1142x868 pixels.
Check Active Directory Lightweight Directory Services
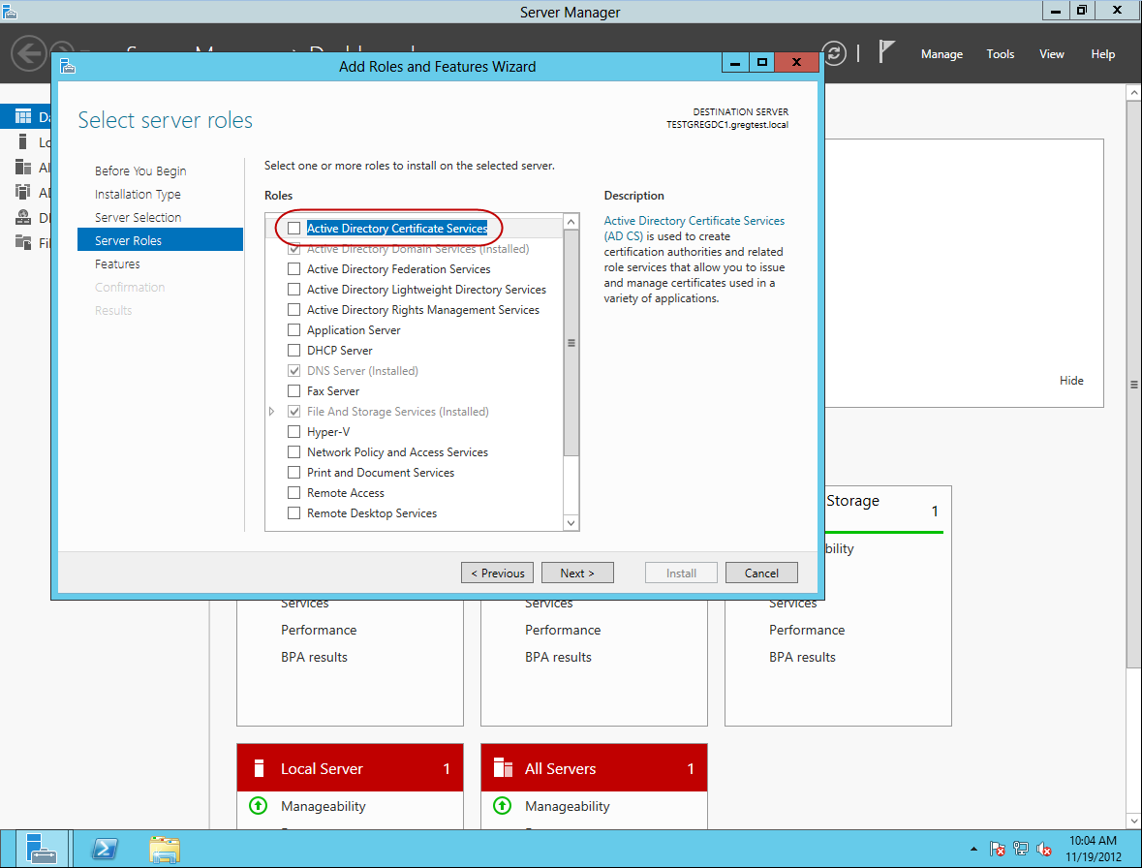click(x=294, y=289)
